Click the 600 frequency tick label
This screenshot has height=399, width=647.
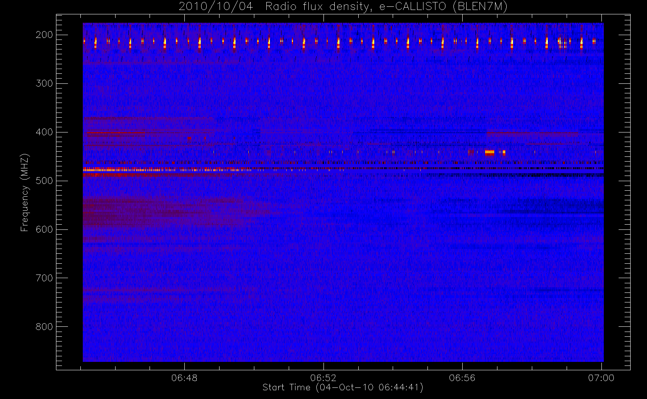click(x=44, y=229)
